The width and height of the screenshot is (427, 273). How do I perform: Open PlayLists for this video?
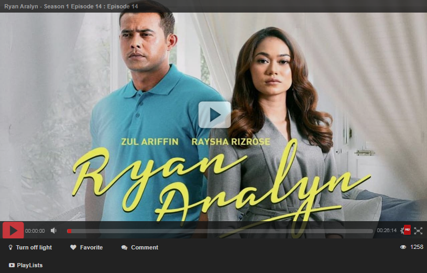(26, 265)
